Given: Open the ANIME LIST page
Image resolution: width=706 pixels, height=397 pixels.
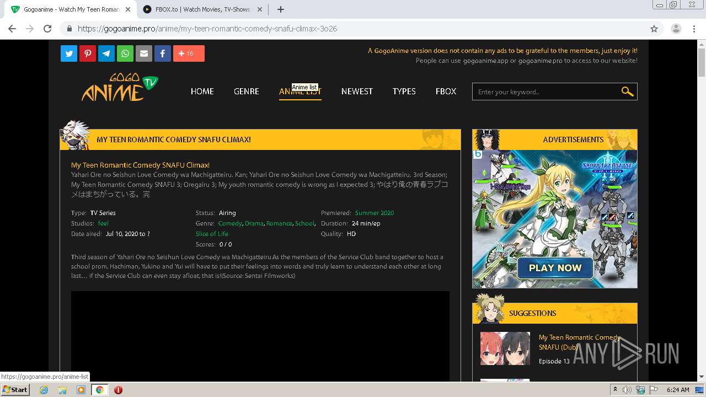Looking at the screenshot, I should [300, 92].
